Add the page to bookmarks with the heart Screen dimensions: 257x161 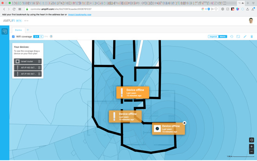pyautogui.click(x=216, y=9)
